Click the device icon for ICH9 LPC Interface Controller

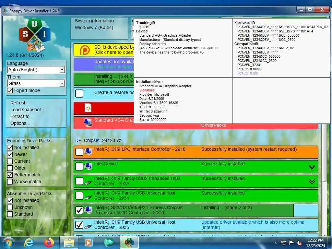click(88, 152)
